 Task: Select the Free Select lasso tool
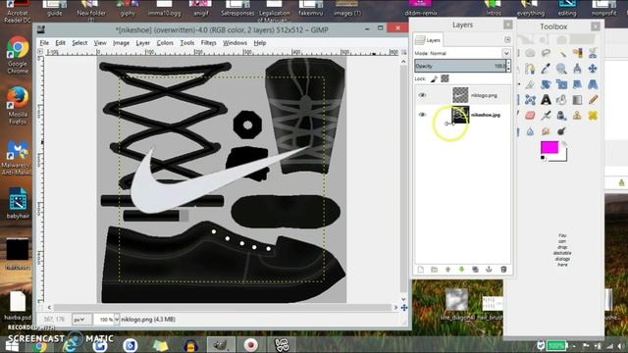coord(546,53)
